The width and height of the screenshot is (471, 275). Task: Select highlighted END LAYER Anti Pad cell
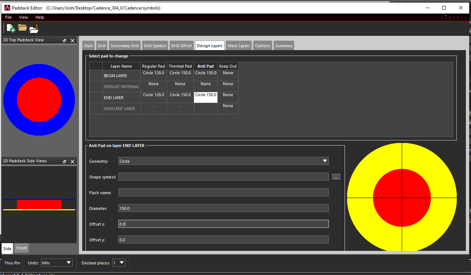pyautogui.click(x=206, y=98)
